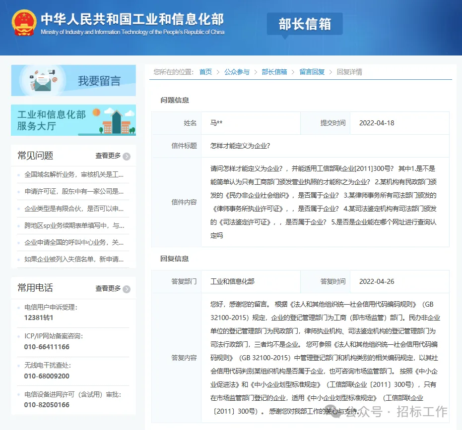Click the reply date 2022-04-26
The image size is (462, 430).
[377, 281]
